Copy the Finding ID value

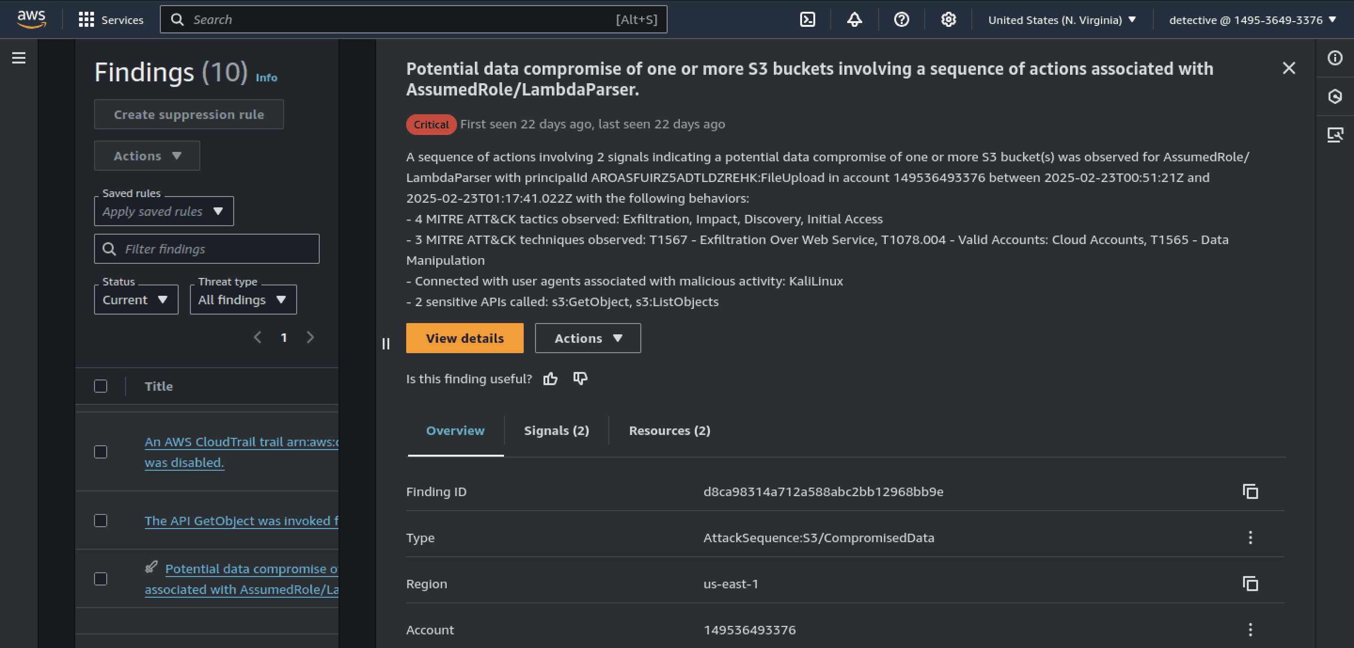(x=1251, y=491)
